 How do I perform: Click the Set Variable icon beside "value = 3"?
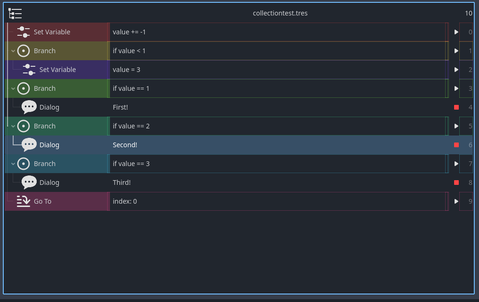tap(28, 69)
